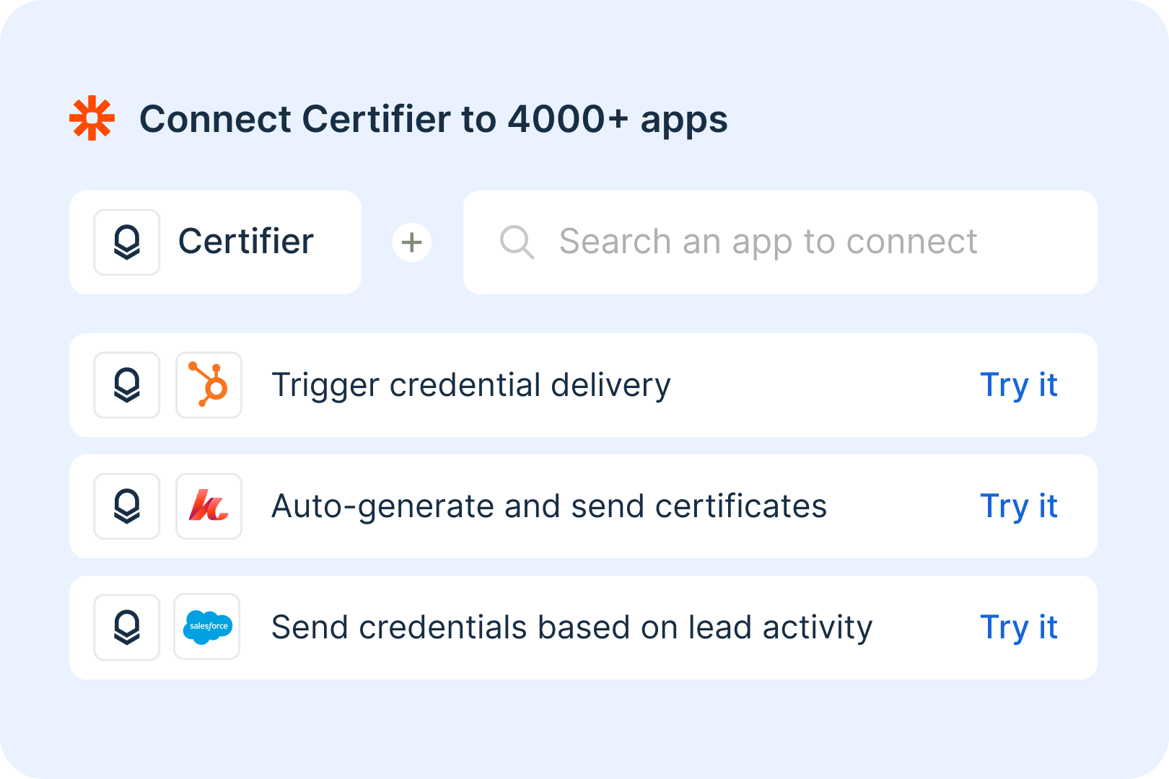
Task: Click the HubSpot icon in the first row
Action: [x=209, y=385]
